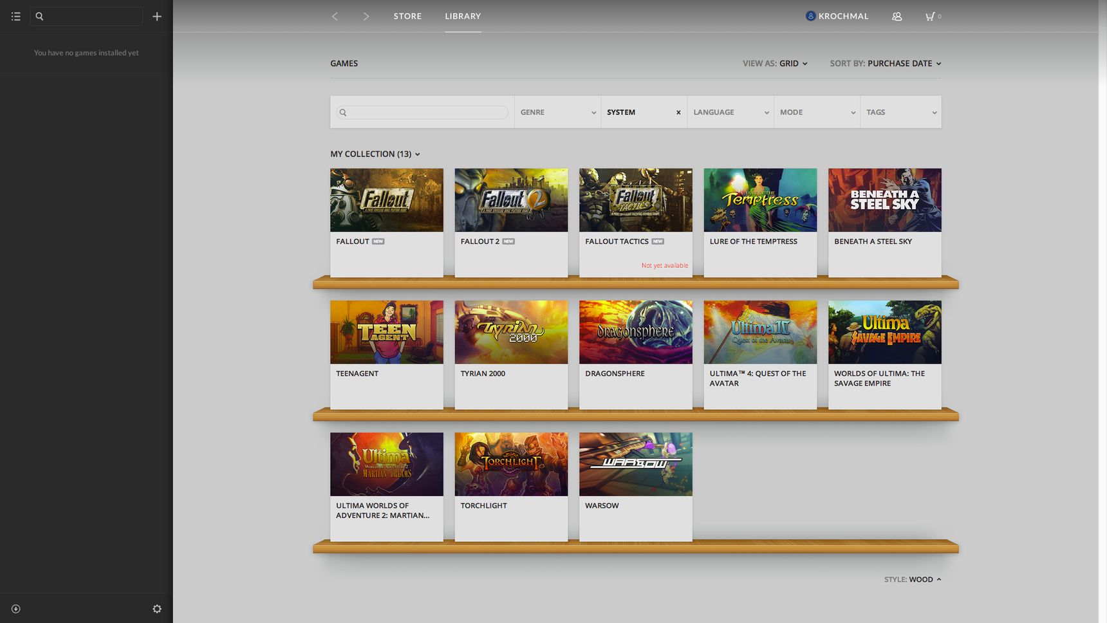Open the Dragonsphere game cover

[x=636, y=332]
